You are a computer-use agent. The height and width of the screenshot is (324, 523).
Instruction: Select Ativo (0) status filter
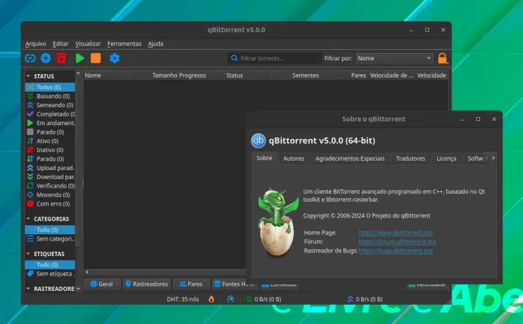tap(50, 141)
